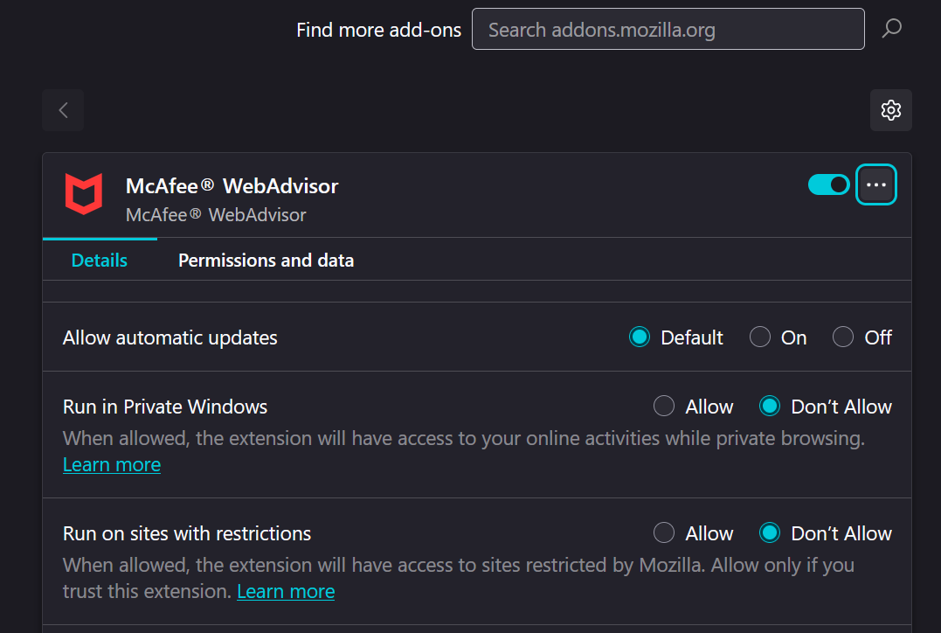
Task: Open Learn more about restricted sites
Action: 286,592
